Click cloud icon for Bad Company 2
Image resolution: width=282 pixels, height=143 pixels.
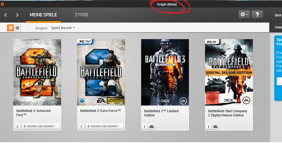(215, 126)
